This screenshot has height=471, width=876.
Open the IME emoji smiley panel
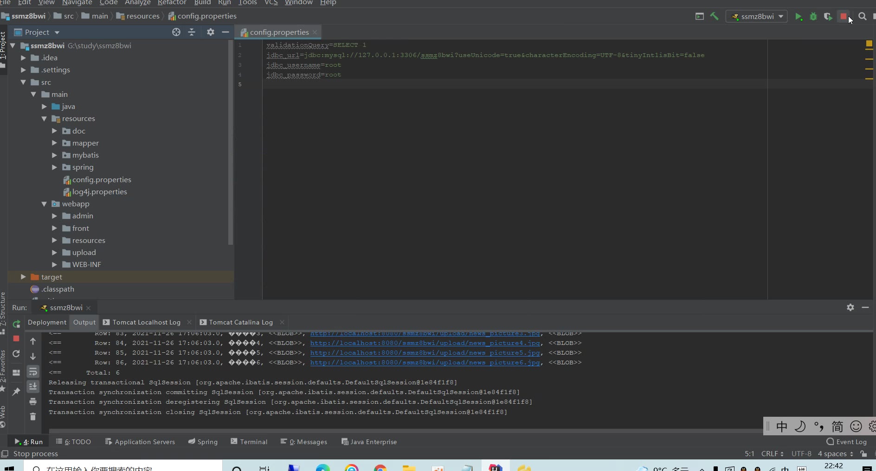(856, 426)
